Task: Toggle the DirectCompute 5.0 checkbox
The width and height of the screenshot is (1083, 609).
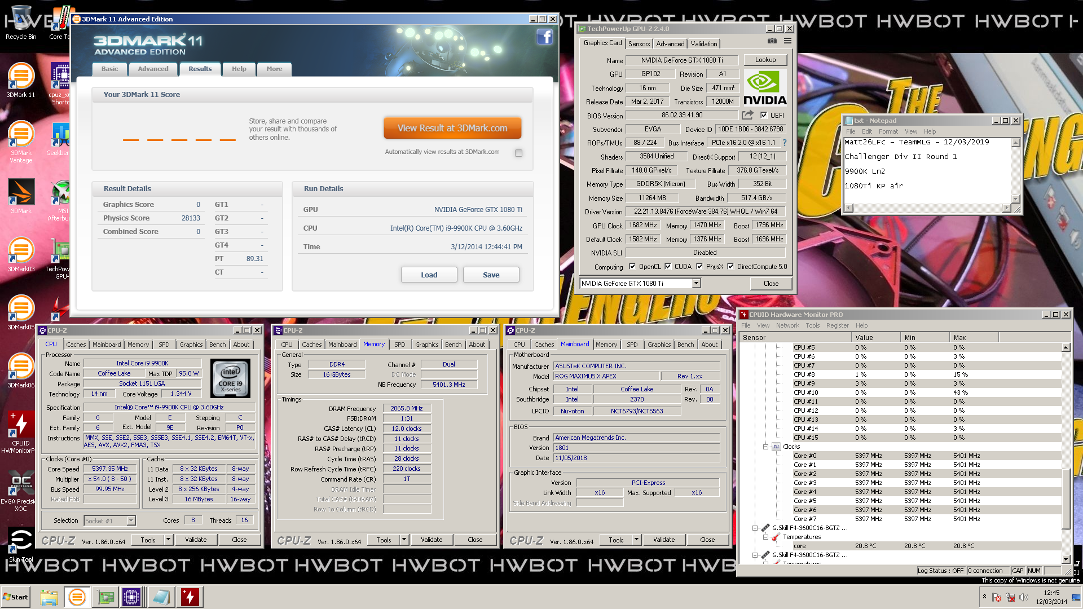Action: pos(730,267)
